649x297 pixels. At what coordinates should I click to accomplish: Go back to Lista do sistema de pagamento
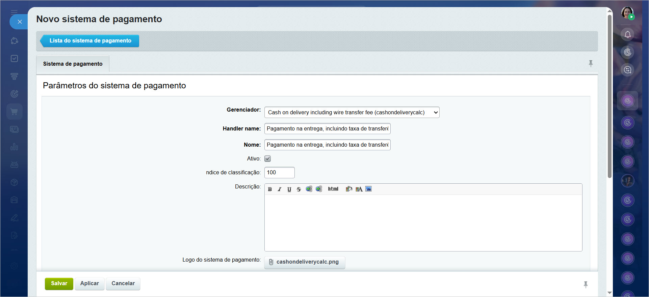point(90,41)
